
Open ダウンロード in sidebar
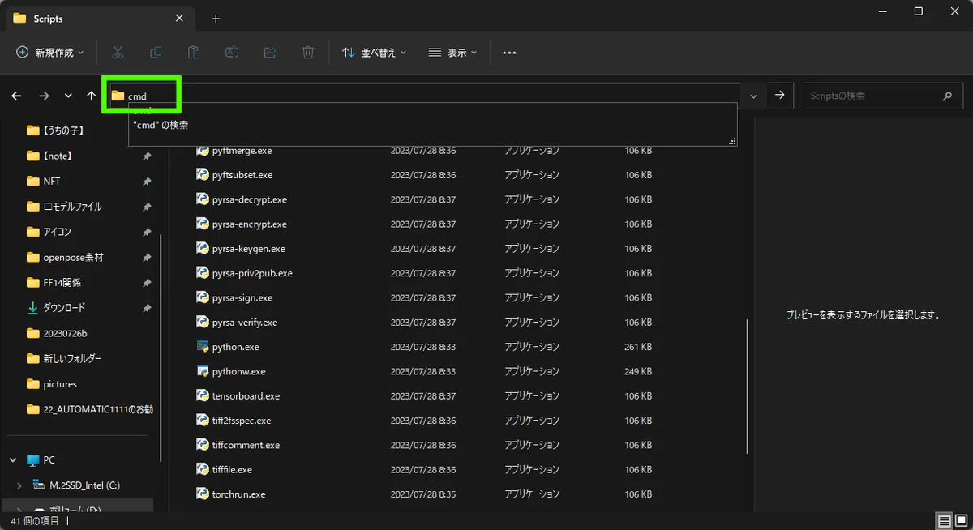pos(55,308)
